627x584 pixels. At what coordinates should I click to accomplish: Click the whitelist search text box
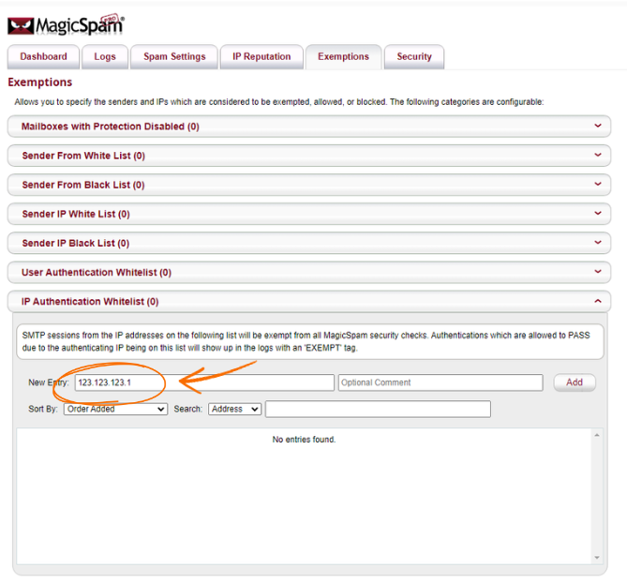pos(378,410)
